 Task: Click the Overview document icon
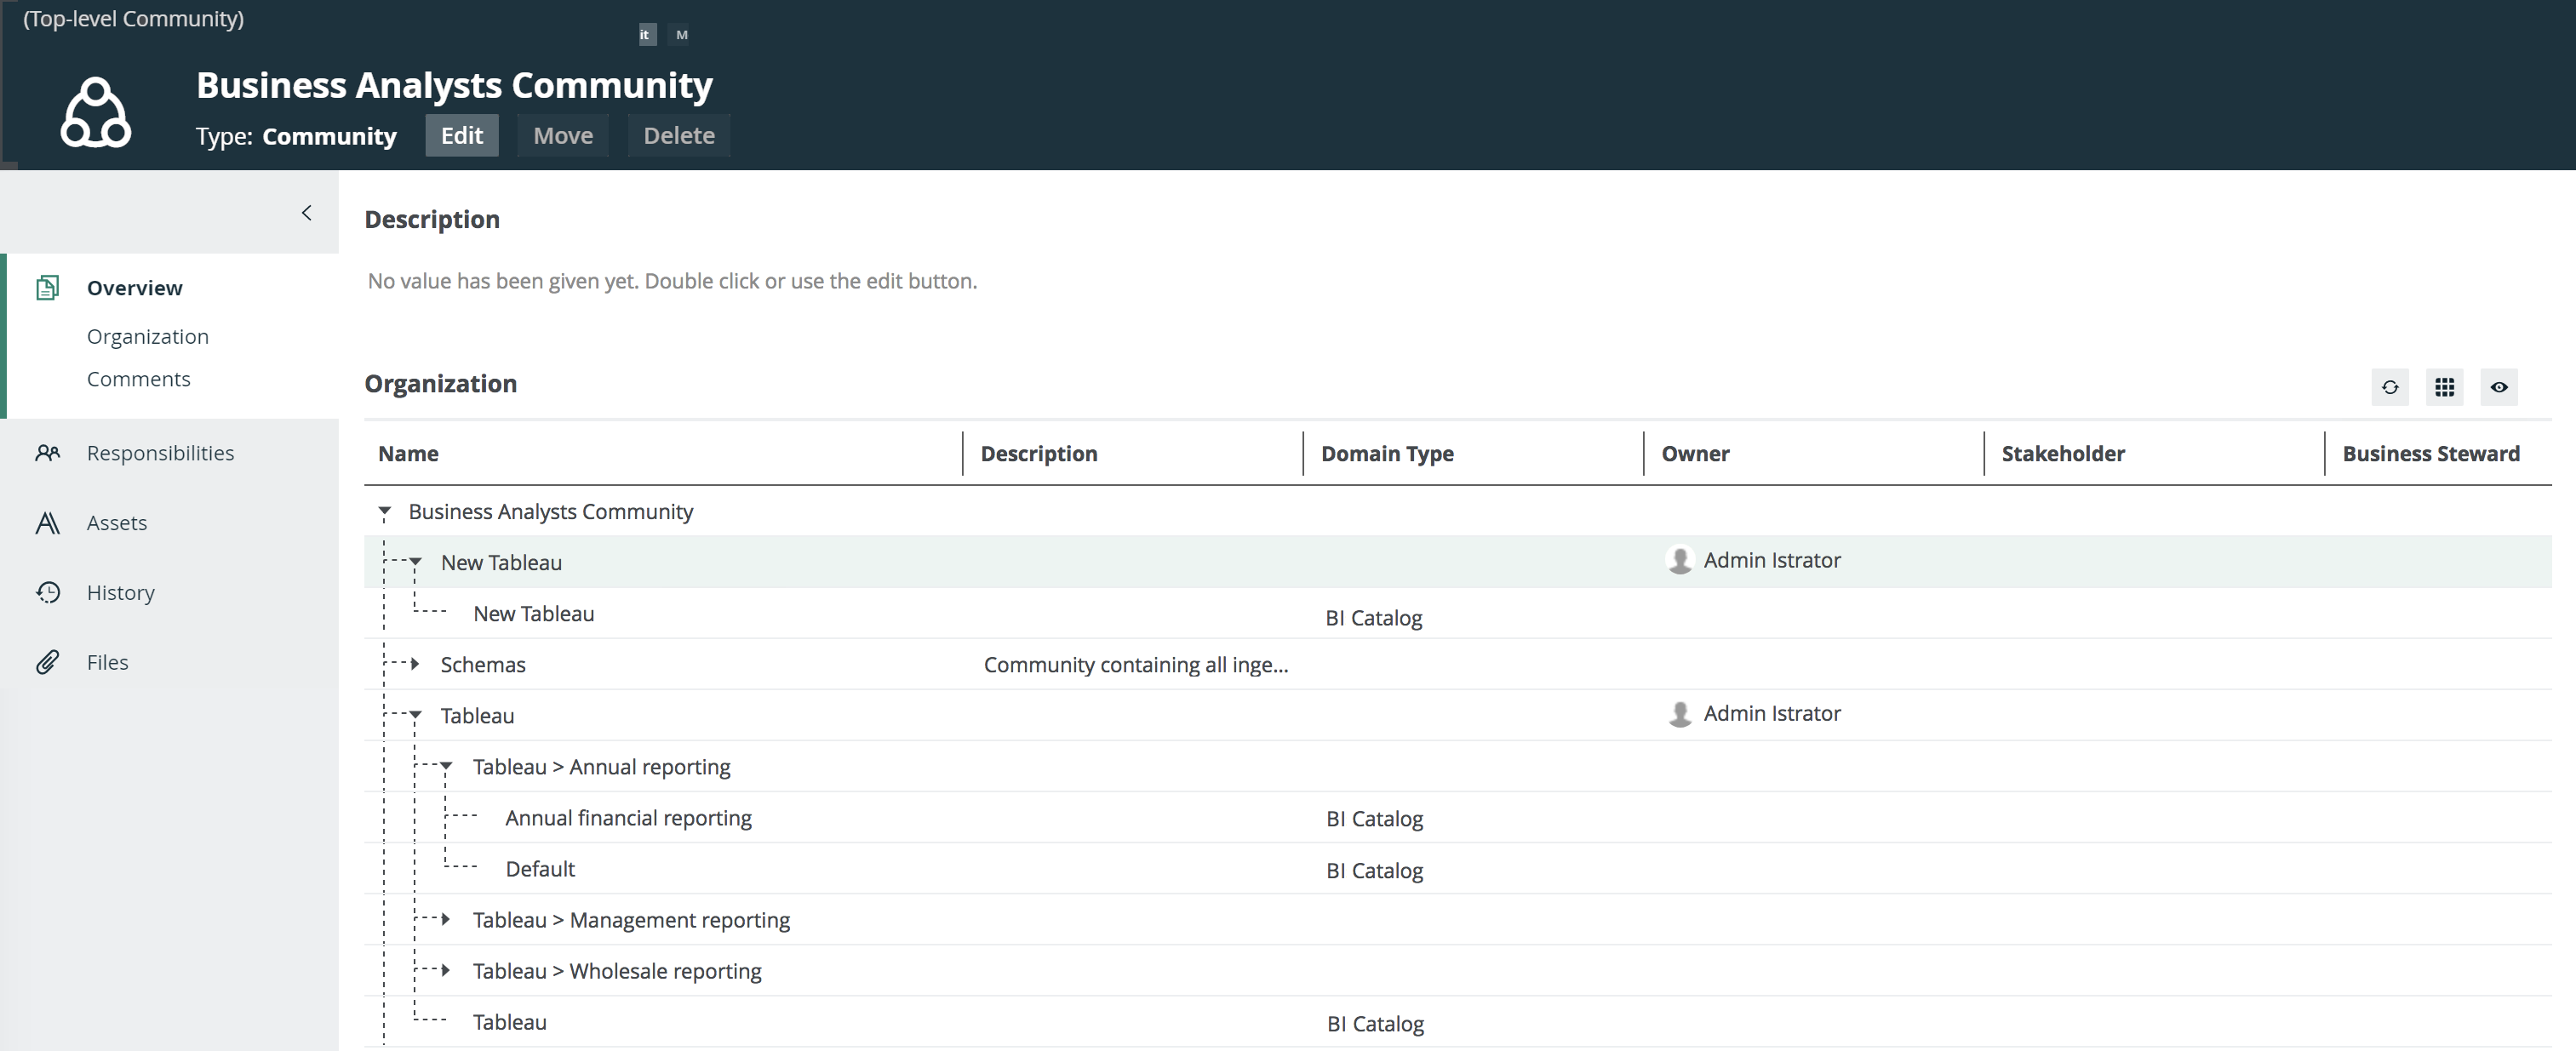click(47, 288)
